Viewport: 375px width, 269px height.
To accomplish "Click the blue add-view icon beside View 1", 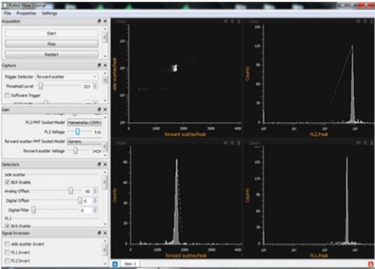I will 115,264.
